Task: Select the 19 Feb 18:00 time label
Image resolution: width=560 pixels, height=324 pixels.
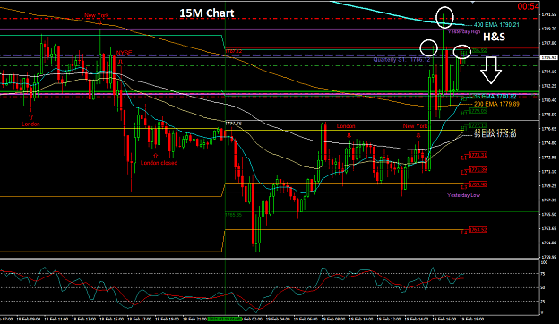Action: tap(471, 319)
